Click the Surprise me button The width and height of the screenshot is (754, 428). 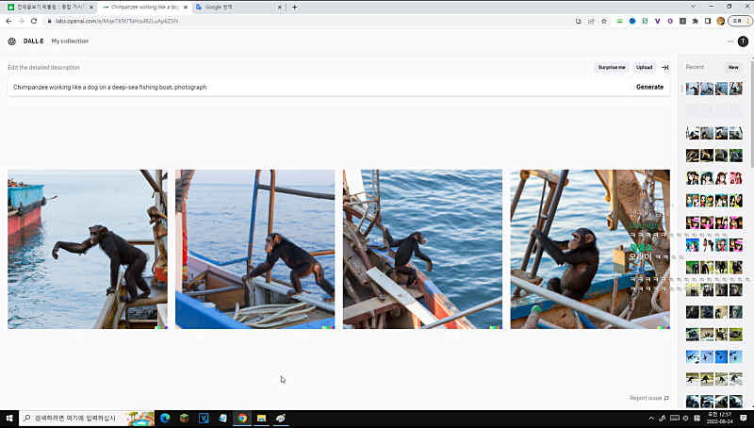612,67
